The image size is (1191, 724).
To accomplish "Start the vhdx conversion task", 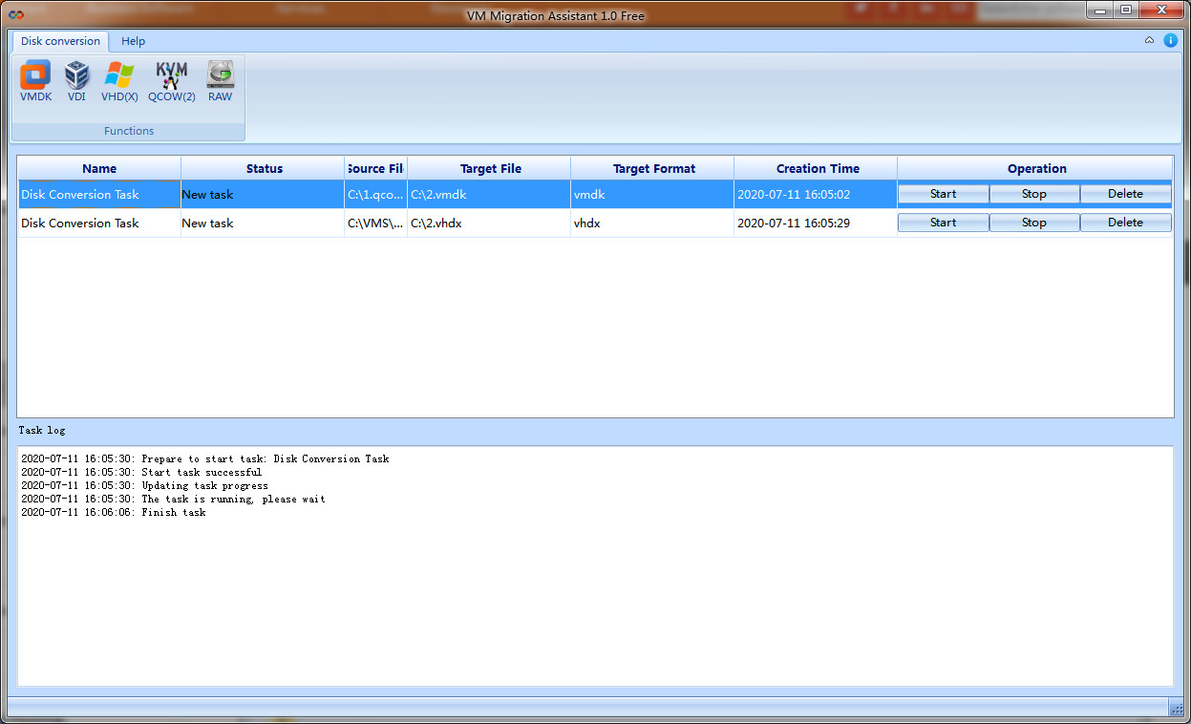I will [x=943, y=223].
